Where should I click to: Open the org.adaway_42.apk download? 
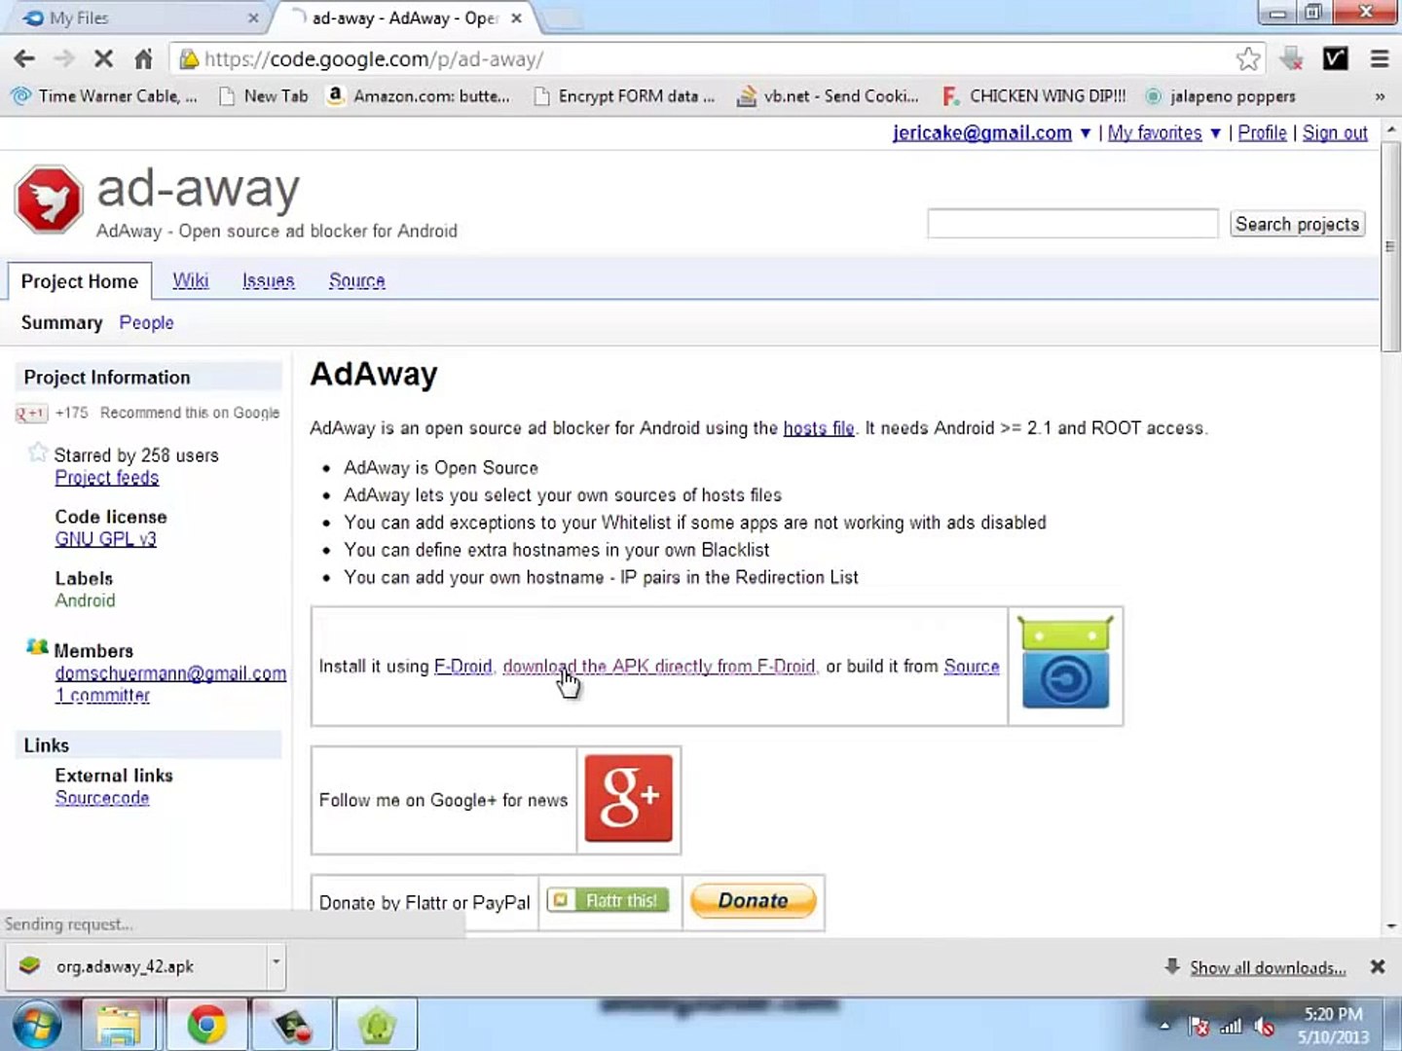click(x=136, y=966)
